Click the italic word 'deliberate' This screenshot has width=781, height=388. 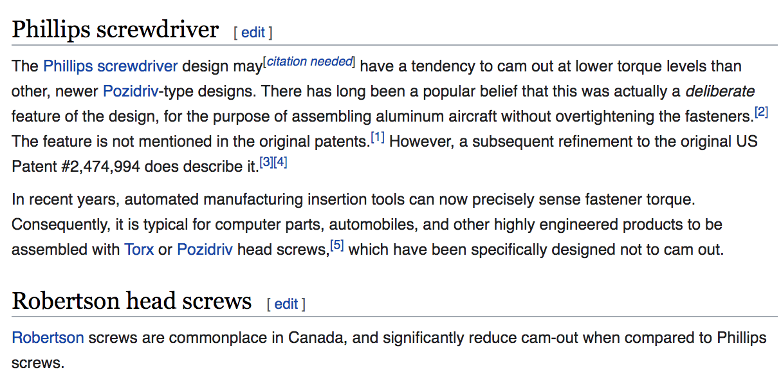pos(720,91)
